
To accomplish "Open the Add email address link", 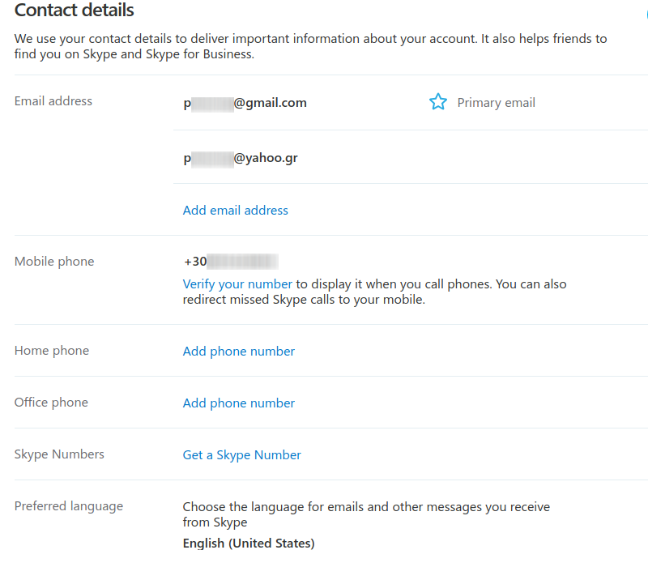I will click(235, 211).
